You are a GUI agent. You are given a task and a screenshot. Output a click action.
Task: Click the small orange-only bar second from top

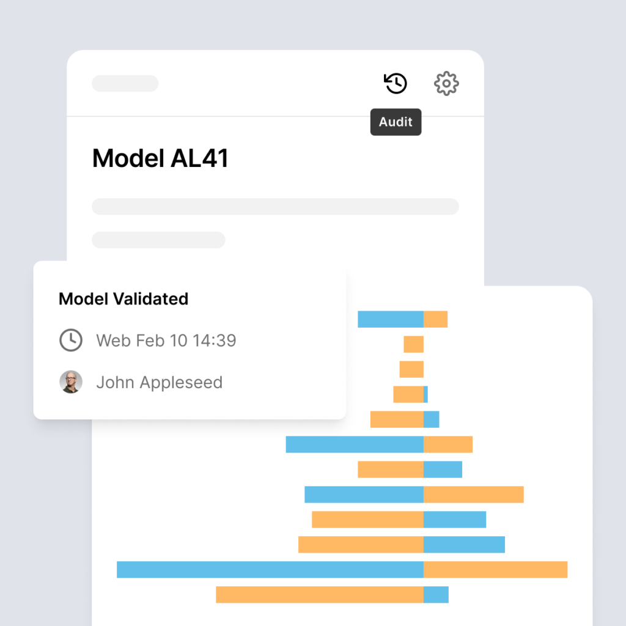coord(414,344)
